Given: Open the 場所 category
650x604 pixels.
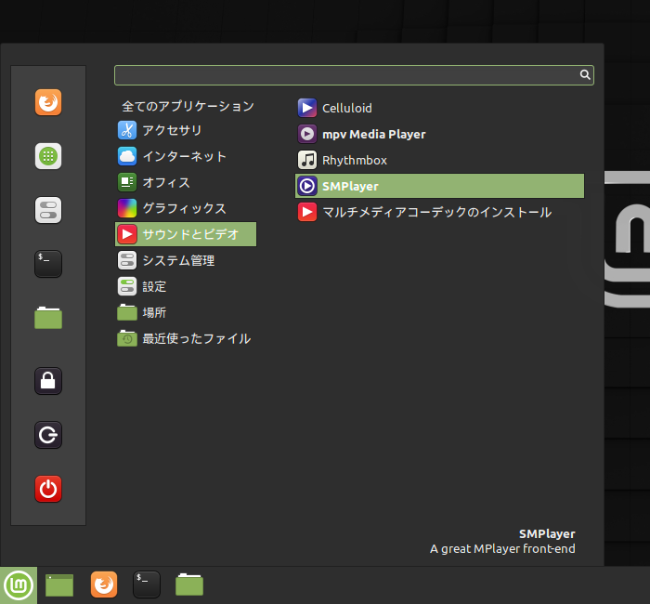Looking at the screenshot, I should [x=186, y=312].
